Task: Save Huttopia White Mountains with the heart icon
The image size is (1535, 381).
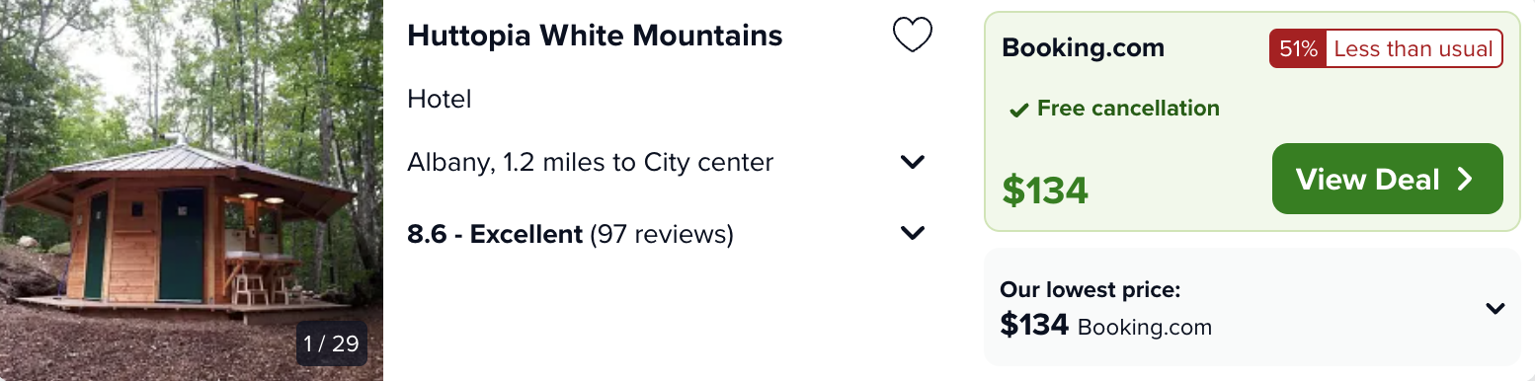Action: [x=912, y=36]
